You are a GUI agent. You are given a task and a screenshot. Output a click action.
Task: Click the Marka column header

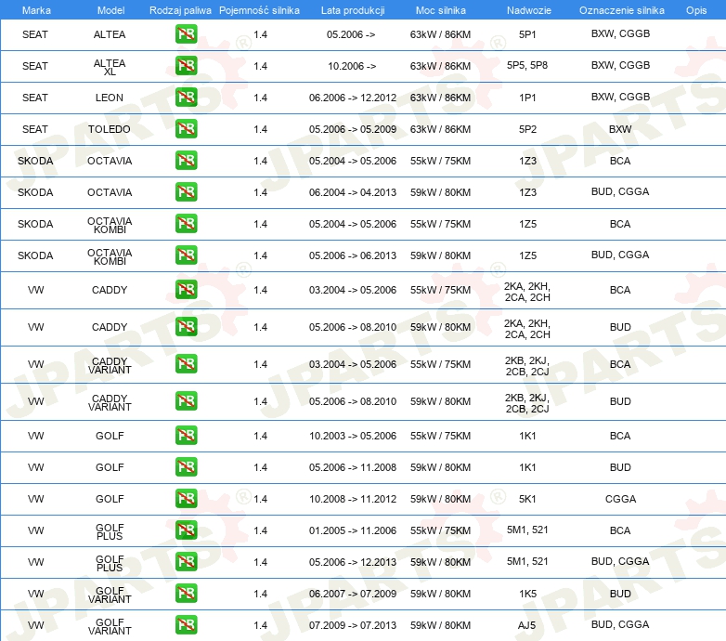(36, 10)
